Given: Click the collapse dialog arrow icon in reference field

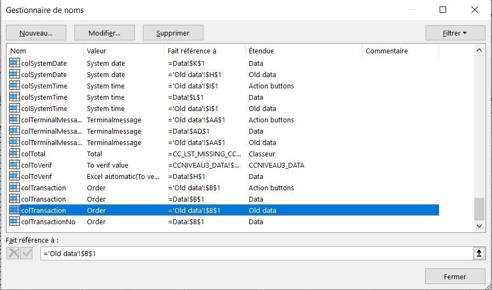Looking at the screenshot, I should coord(479,253).
